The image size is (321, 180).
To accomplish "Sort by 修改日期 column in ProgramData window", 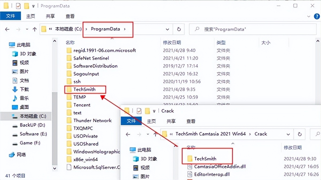I will tap(172, 42).
